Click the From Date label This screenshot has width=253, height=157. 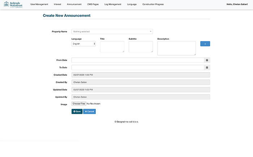[62, 60]
